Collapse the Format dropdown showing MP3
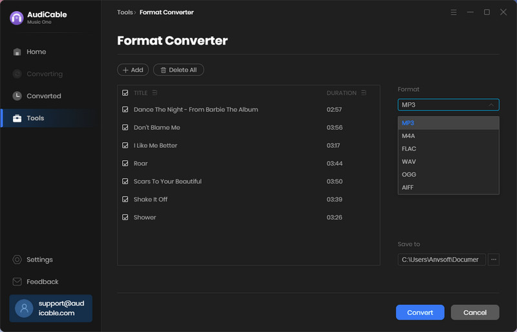Image resolution: width=517 pixels, height=332 pixels. click(448, 105)
